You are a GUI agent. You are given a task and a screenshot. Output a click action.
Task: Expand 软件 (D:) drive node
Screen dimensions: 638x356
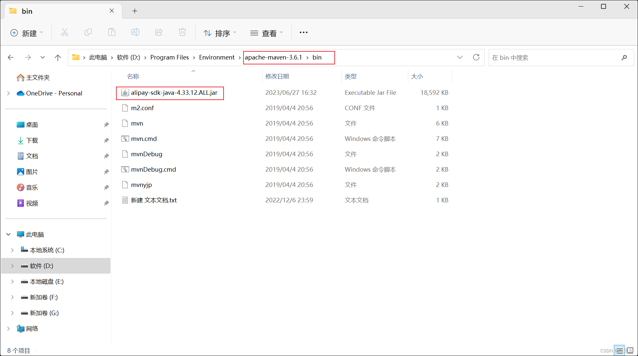12,266
